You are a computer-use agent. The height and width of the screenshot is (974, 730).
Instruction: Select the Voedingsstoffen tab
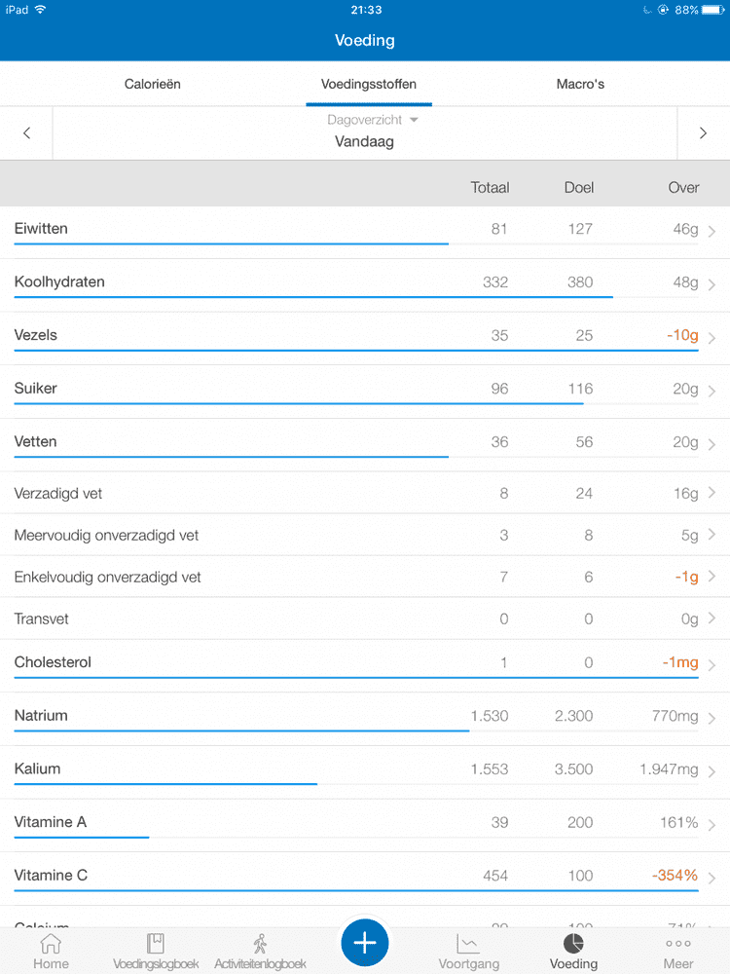tap(369, 84)
